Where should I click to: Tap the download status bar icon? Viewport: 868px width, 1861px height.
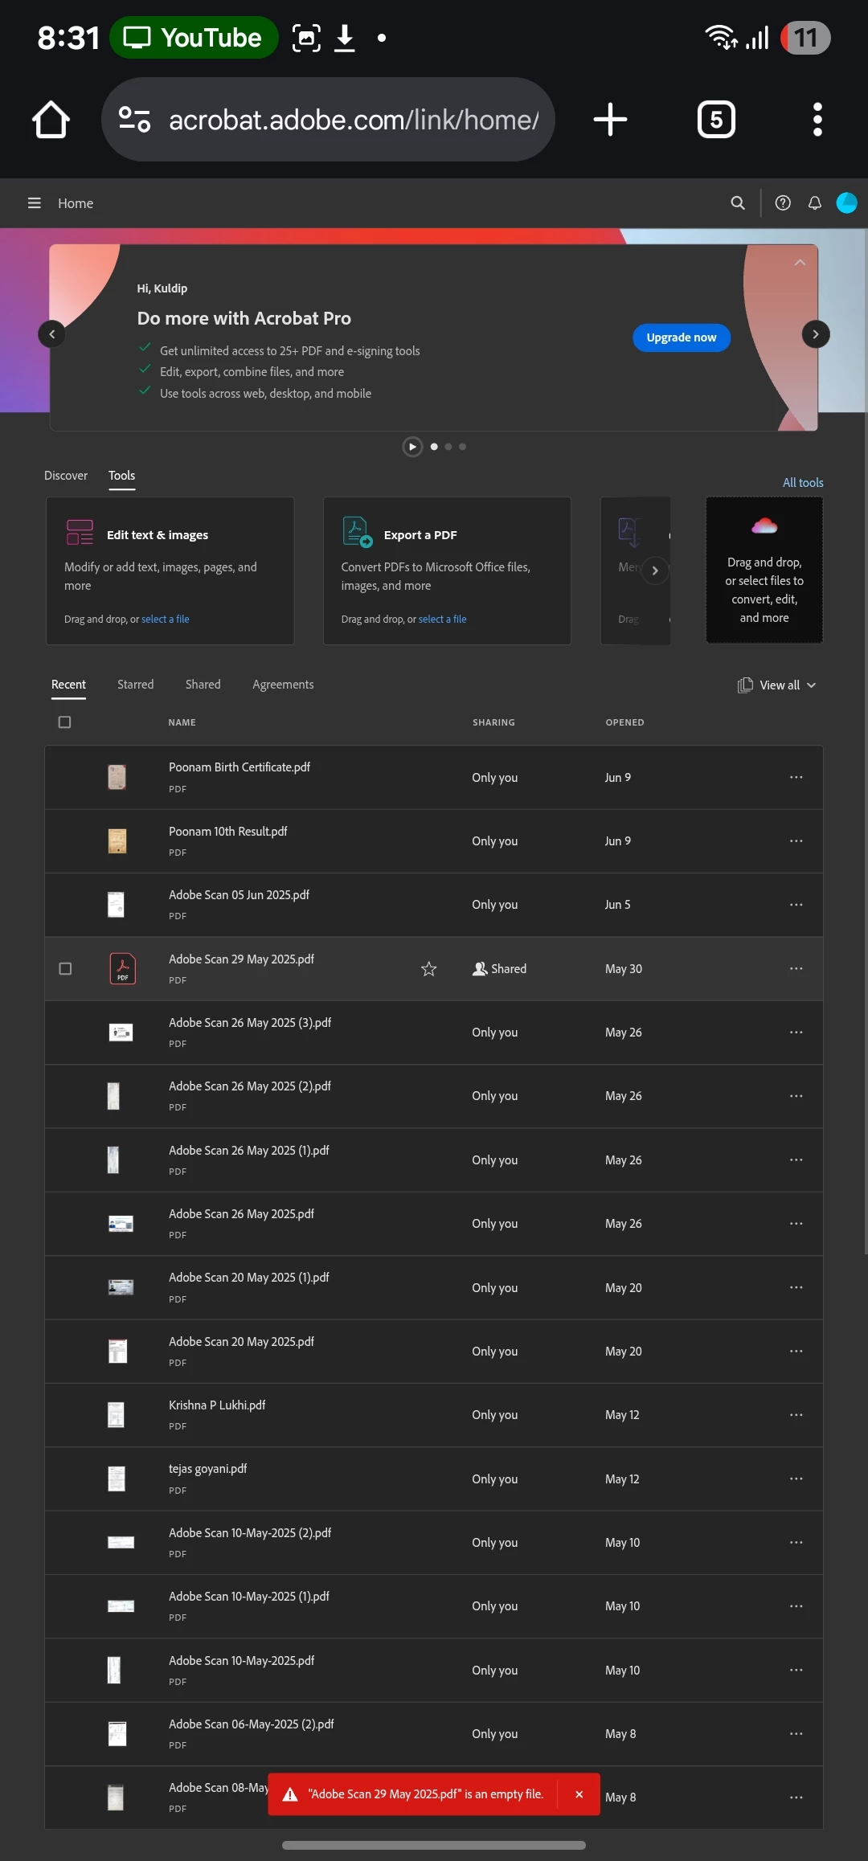tap(345, 38)
